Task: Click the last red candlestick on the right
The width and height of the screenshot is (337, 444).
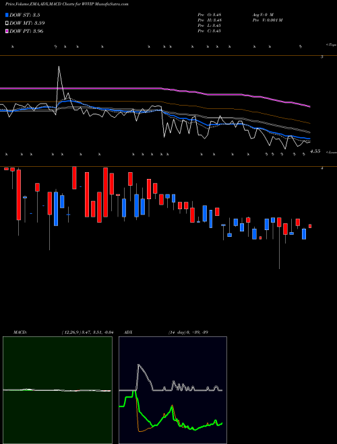Action: (310, 226)
